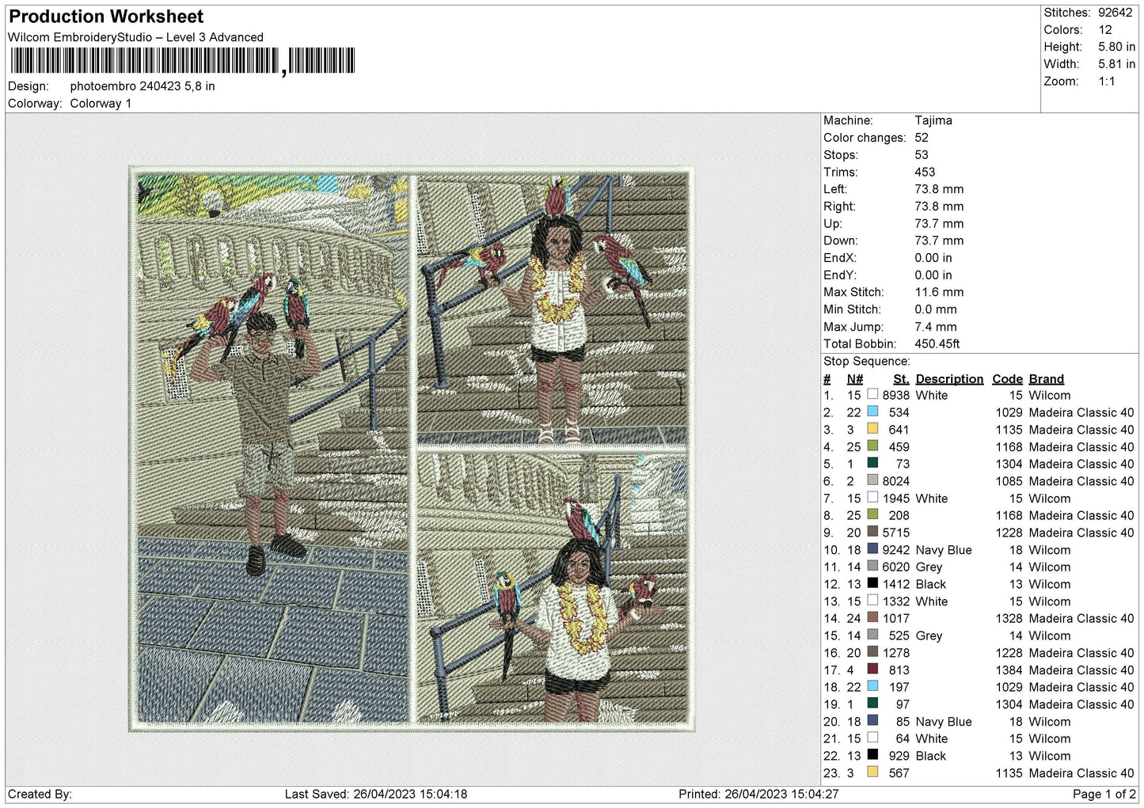Select stitch count 8938 in stop row 1
This screenshot has height=808, width=1144.
click(896, 395)
